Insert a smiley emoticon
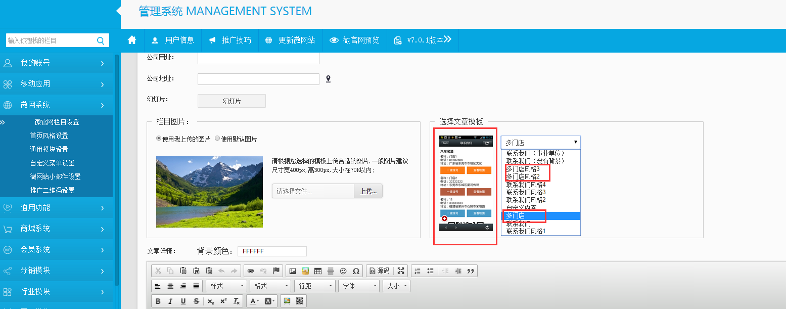 [343, 271]
